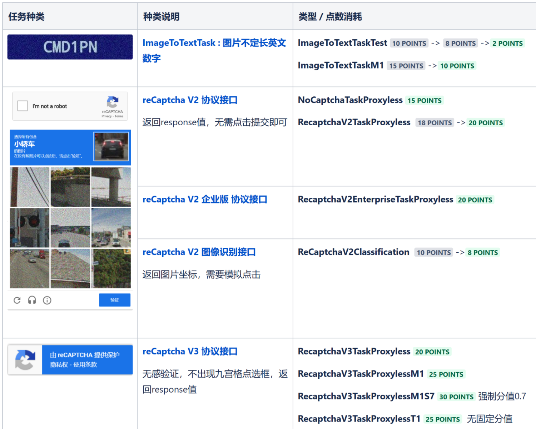
Task: Open the reCaptcha V2 协议接口 link
Action: tap(190, 100)
